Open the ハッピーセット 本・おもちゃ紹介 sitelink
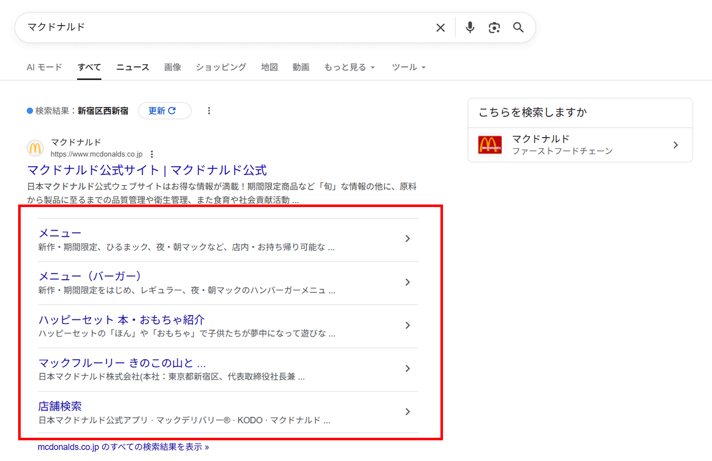 point(122,320)
